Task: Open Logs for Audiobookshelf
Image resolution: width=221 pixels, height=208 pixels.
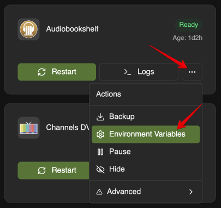Action: [139, 72]
